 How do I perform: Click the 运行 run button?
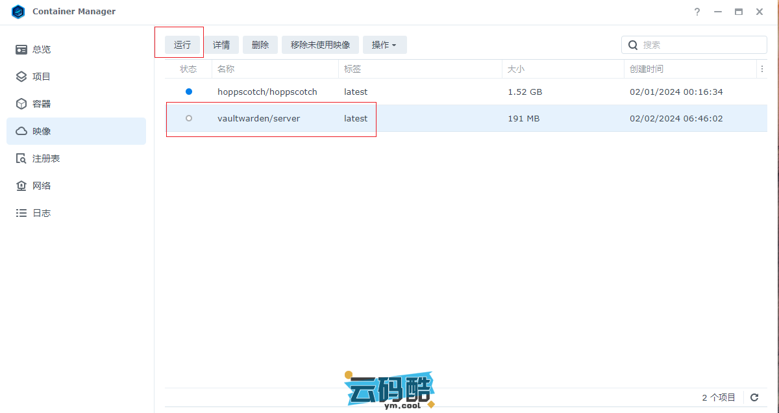(x=182, y=45)
